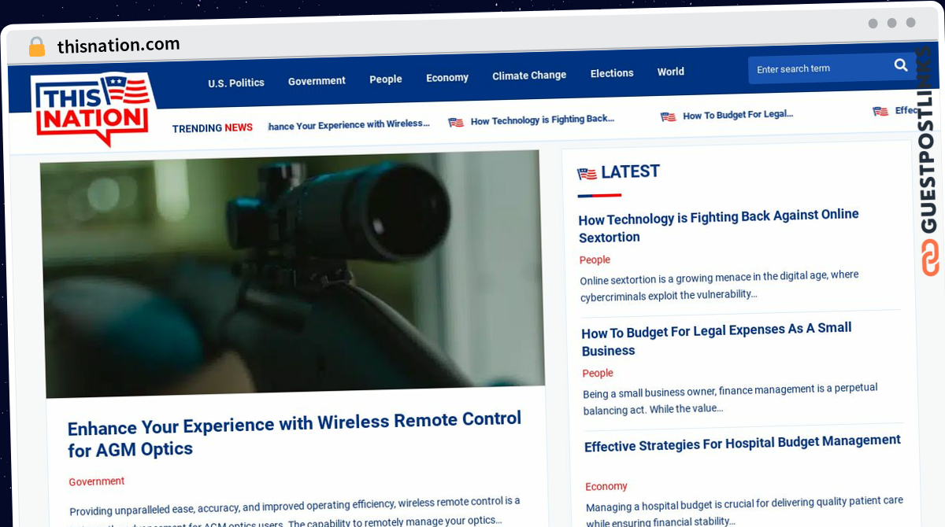Open the Government menu item
Viewport: 945px width, 527px height.
point(317,81)
